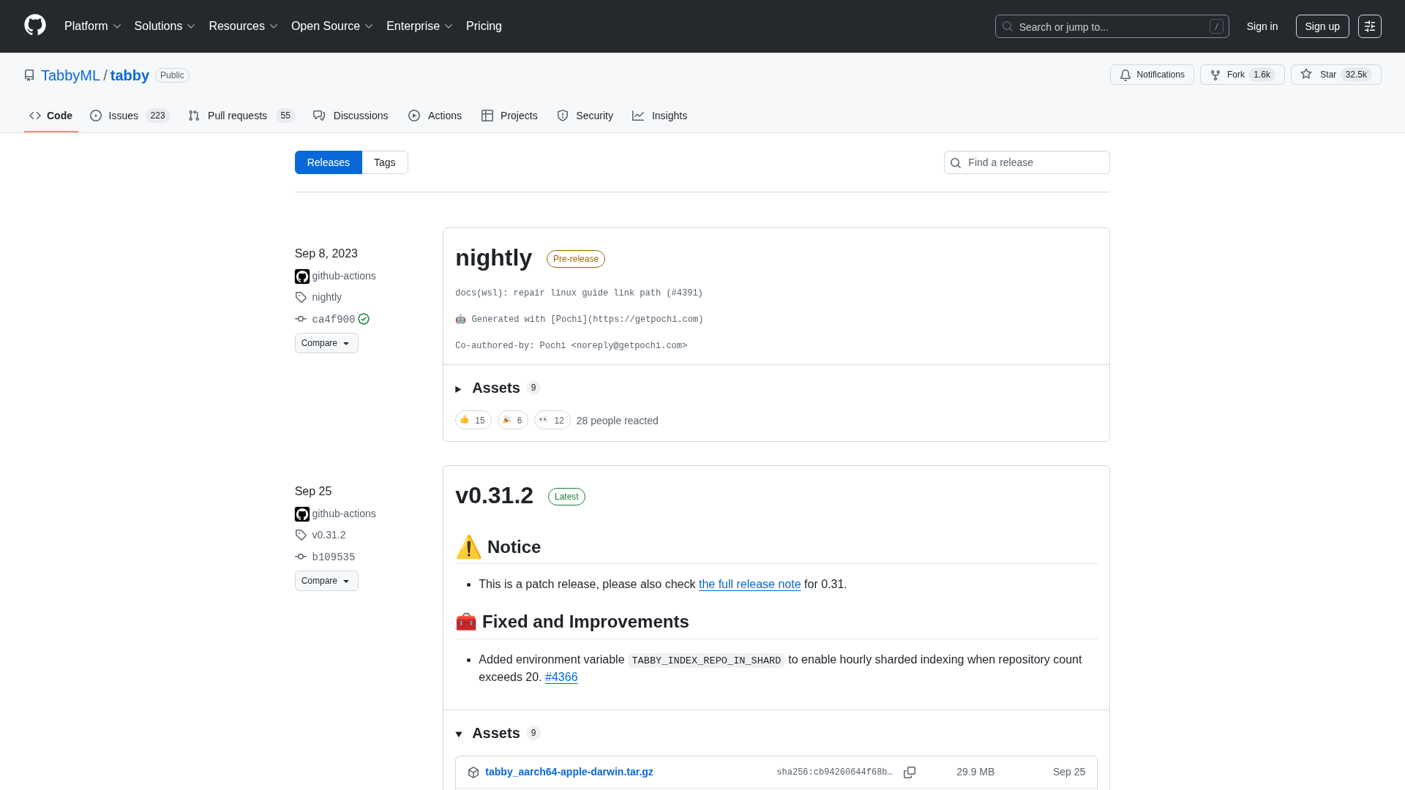React with thumbs up emoji
Screen dimensions: 1405x790
(473, 420)
